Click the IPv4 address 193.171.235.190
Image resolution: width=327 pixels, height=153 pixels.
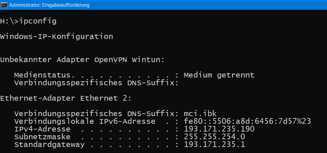point(219,129)
